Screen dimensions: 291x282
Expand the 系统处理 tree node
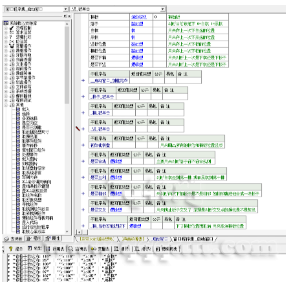coord(6,91)
